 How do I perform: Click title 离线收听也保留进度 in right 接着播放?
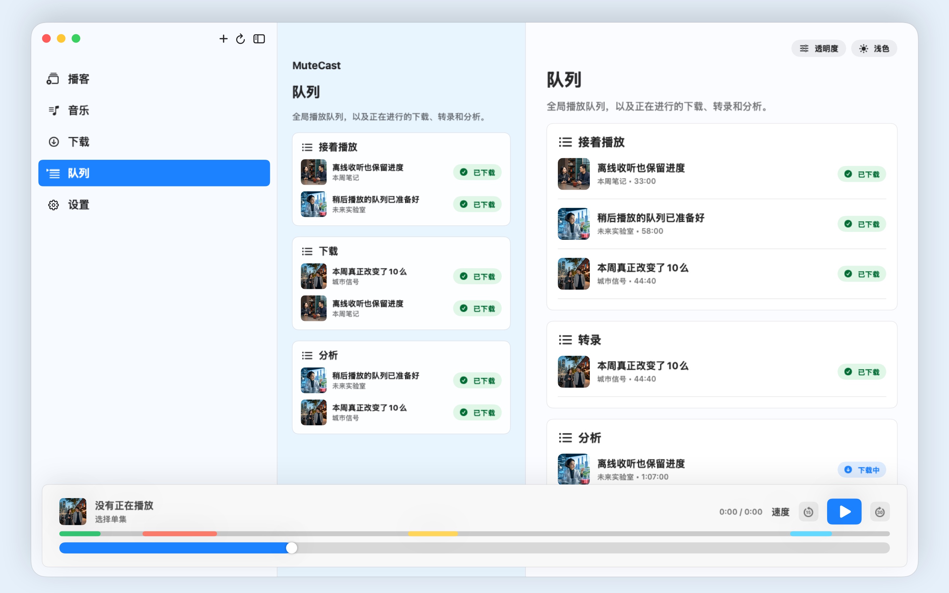pos(641,168)
